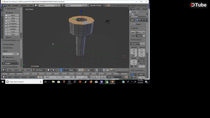Screen dimensions: 210x118
Task: Enable vertex select mode icon
Action: point(80,70)
